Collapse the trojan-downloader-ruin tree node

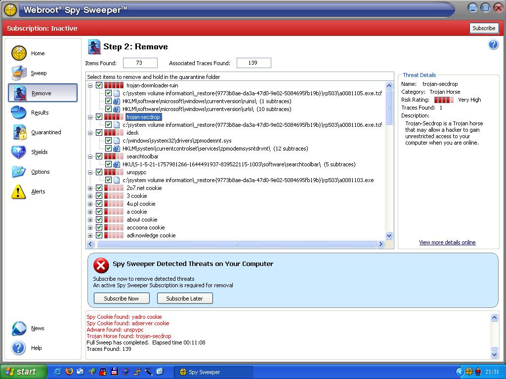click(x=90, y=85)
